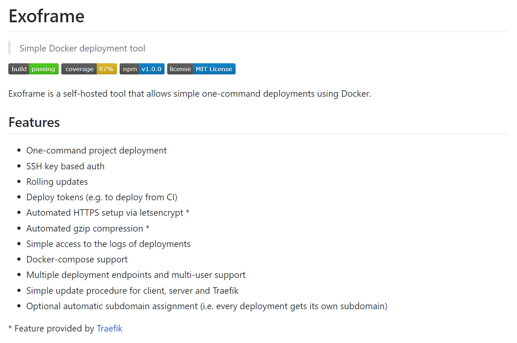Image resolution: width=517 pixels, height=343 pixels.
Task: Click the self-hosted tool description sentence
Action: point(190,94)
